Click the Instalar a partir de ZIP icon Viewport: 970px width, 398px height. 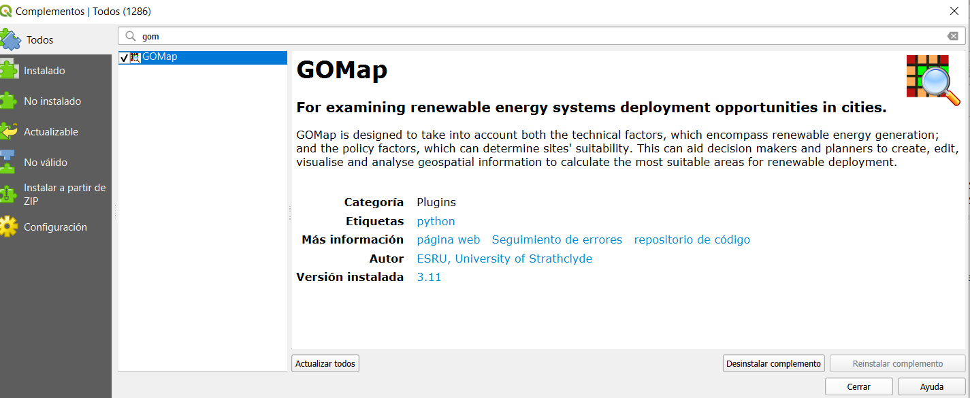point(9,194)
